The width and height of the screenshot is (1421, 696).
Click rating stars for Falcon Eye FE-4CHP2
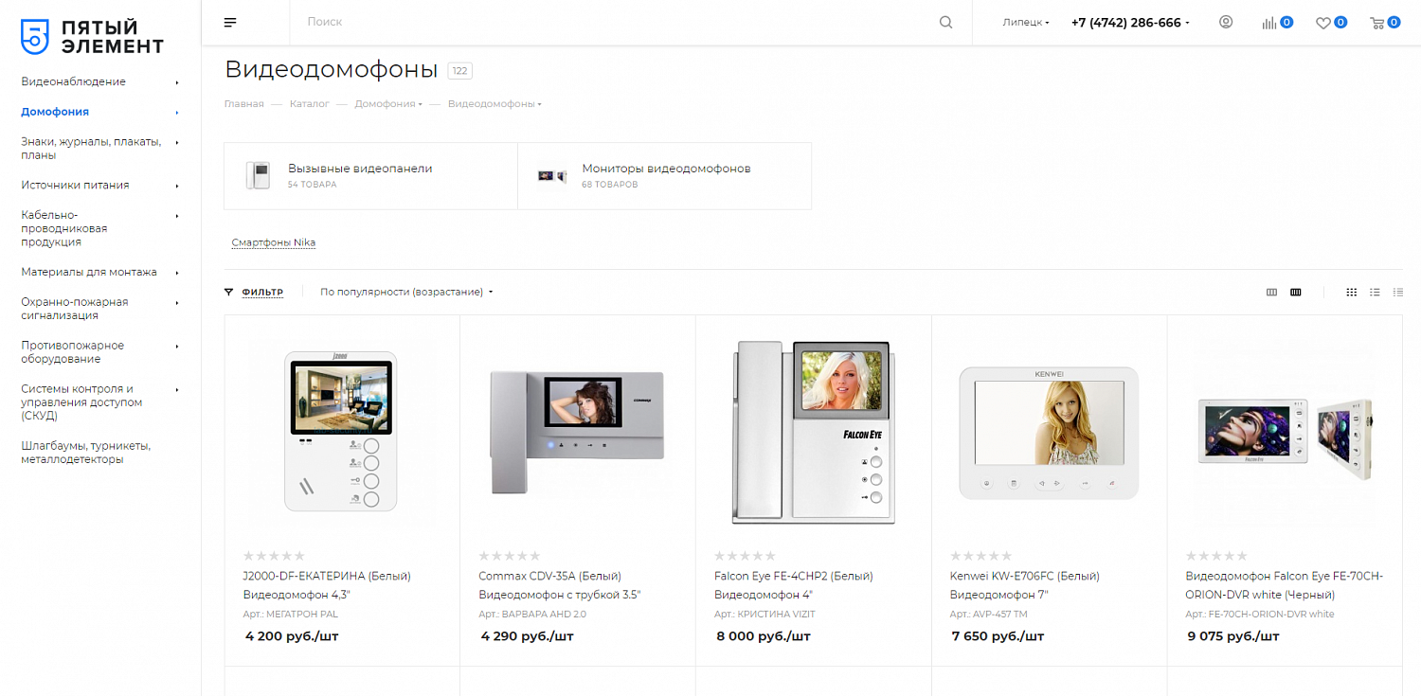746,556
